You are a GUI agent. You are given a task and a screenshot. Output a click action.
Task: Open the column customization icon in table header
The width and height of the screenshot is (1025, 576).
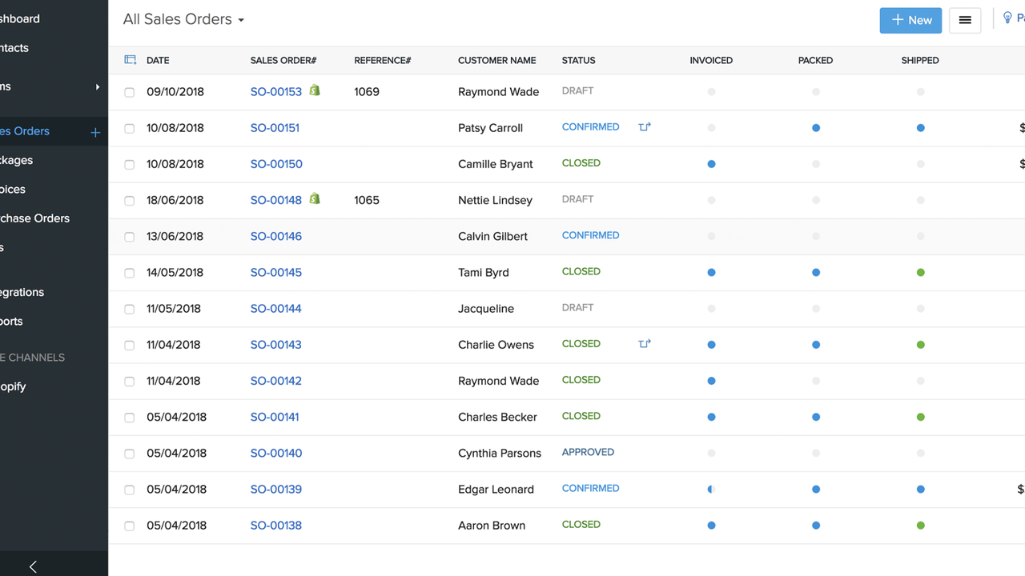[x=129, y=60]
